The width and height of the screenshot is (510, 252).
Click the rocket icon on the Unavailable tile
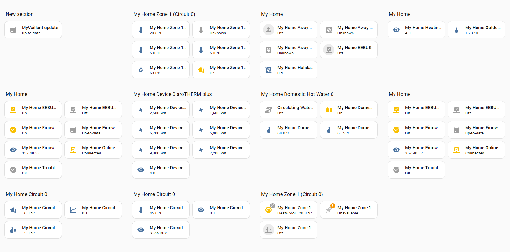coord(329,210)
